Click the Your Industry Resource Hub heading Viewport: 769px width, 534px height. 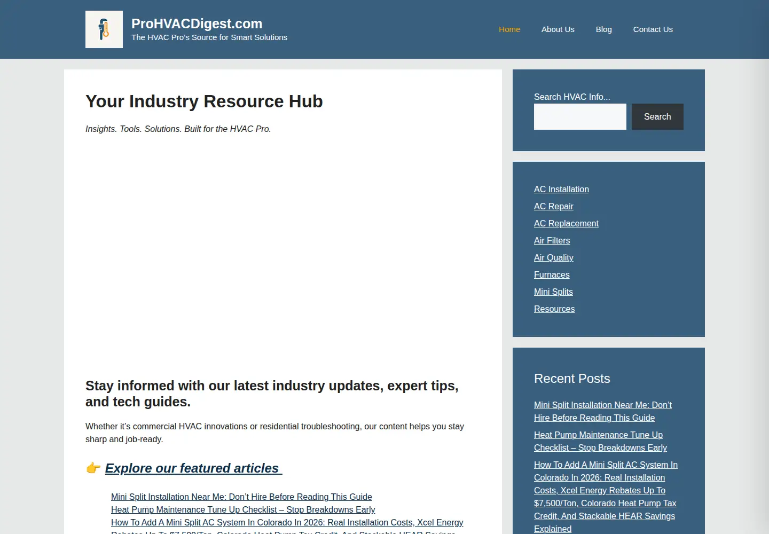(x=204, y=101)
